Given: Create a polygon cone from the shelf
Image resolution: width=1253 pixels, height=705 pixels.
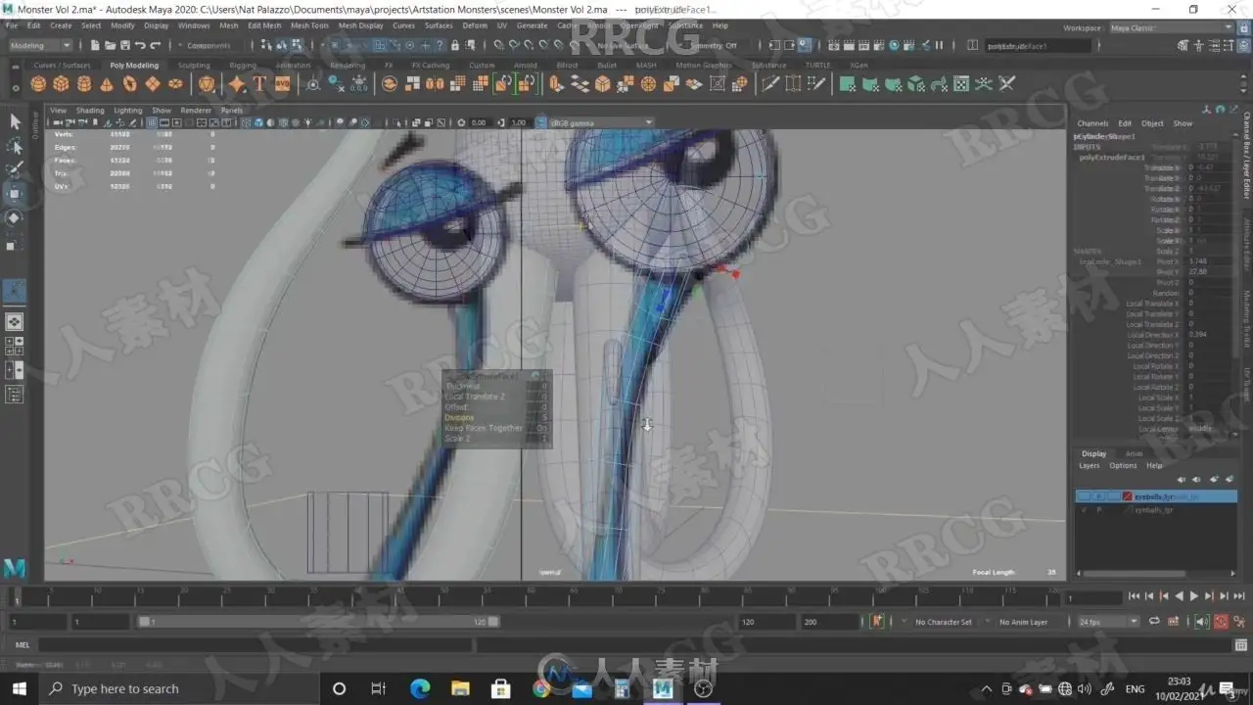Looking at the screenshot, I should pos(106,84).
